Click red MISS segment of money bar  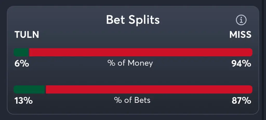point(140,52)
